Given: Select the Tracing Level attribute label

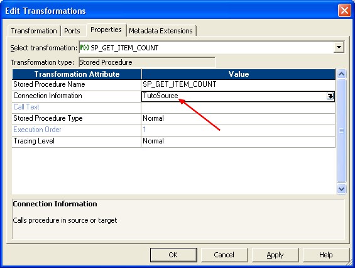Looking at the screenshot, I should pyautogui.click(x=34, y=141).
